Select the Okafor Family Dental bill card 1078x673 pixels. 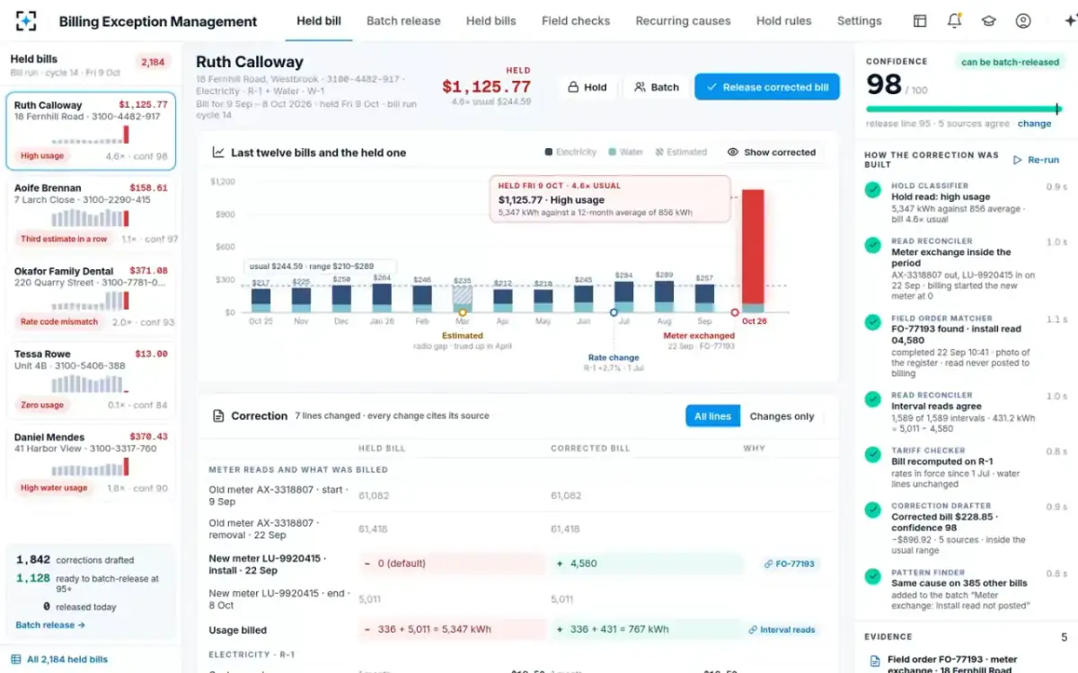91,297
